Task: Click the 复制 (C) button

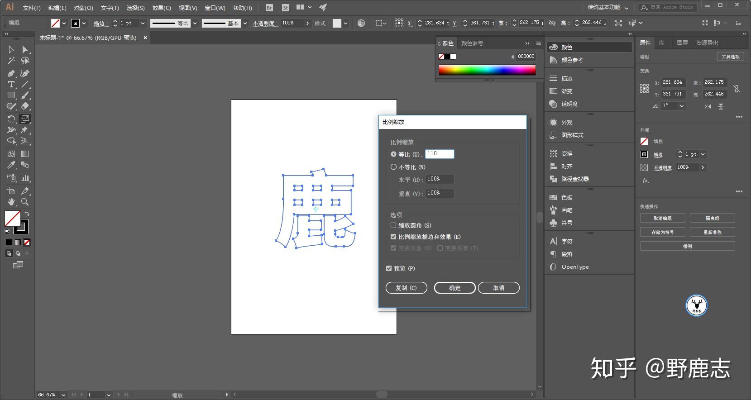Action: tap(406, 288)
